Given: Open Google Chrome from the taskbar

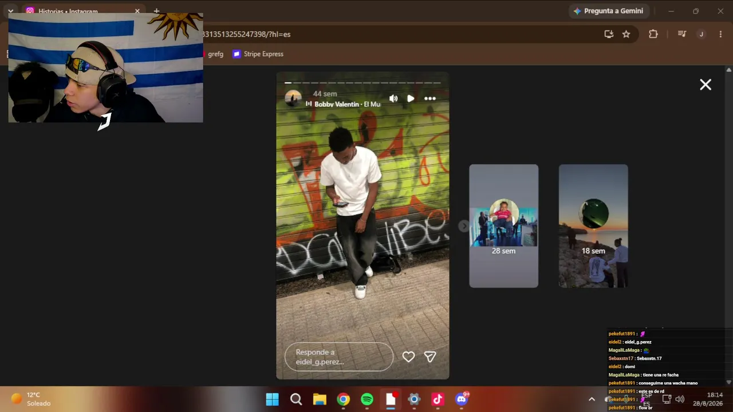Looking at the screenshot, I should click(344, 399).
